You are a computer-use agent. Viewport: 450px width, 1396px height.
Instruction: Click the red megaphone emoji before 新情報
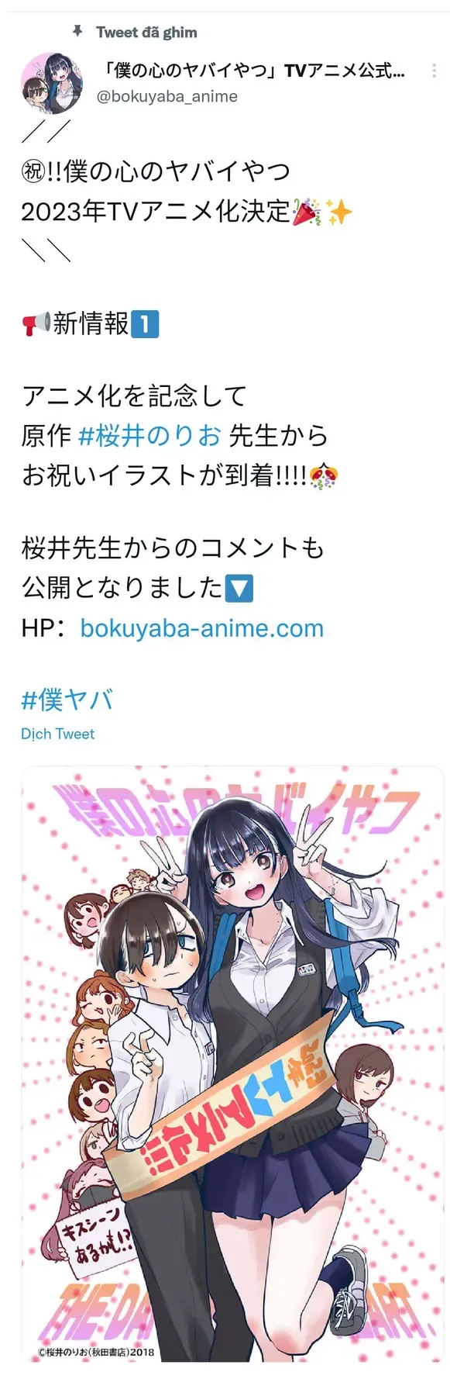36,323
